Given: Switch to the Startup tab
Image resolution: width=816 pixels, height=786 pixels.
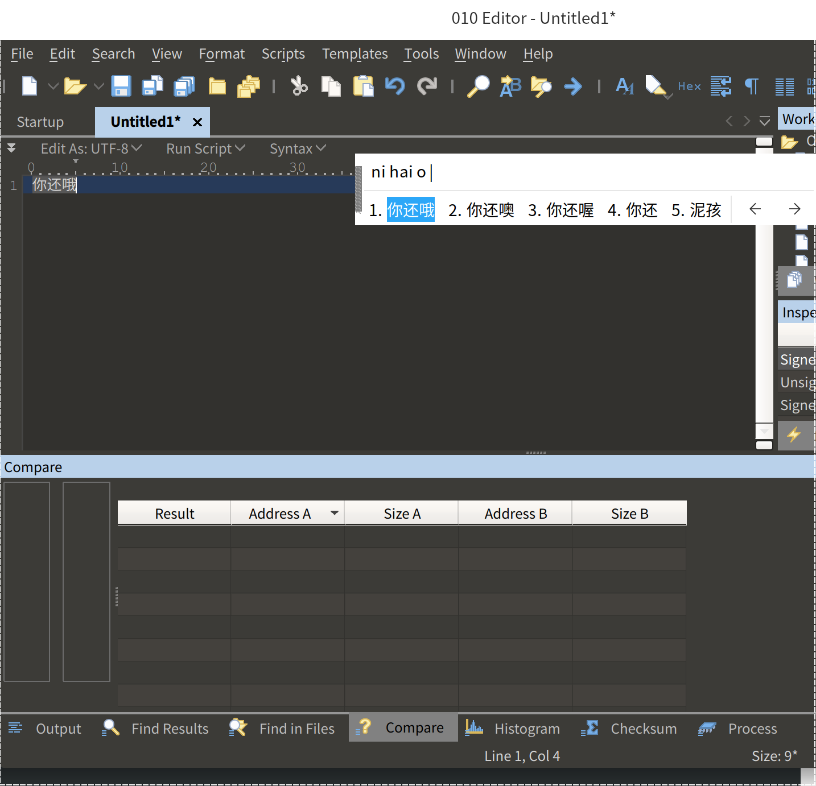Looking at the screenshot, I should click(40, 122).
